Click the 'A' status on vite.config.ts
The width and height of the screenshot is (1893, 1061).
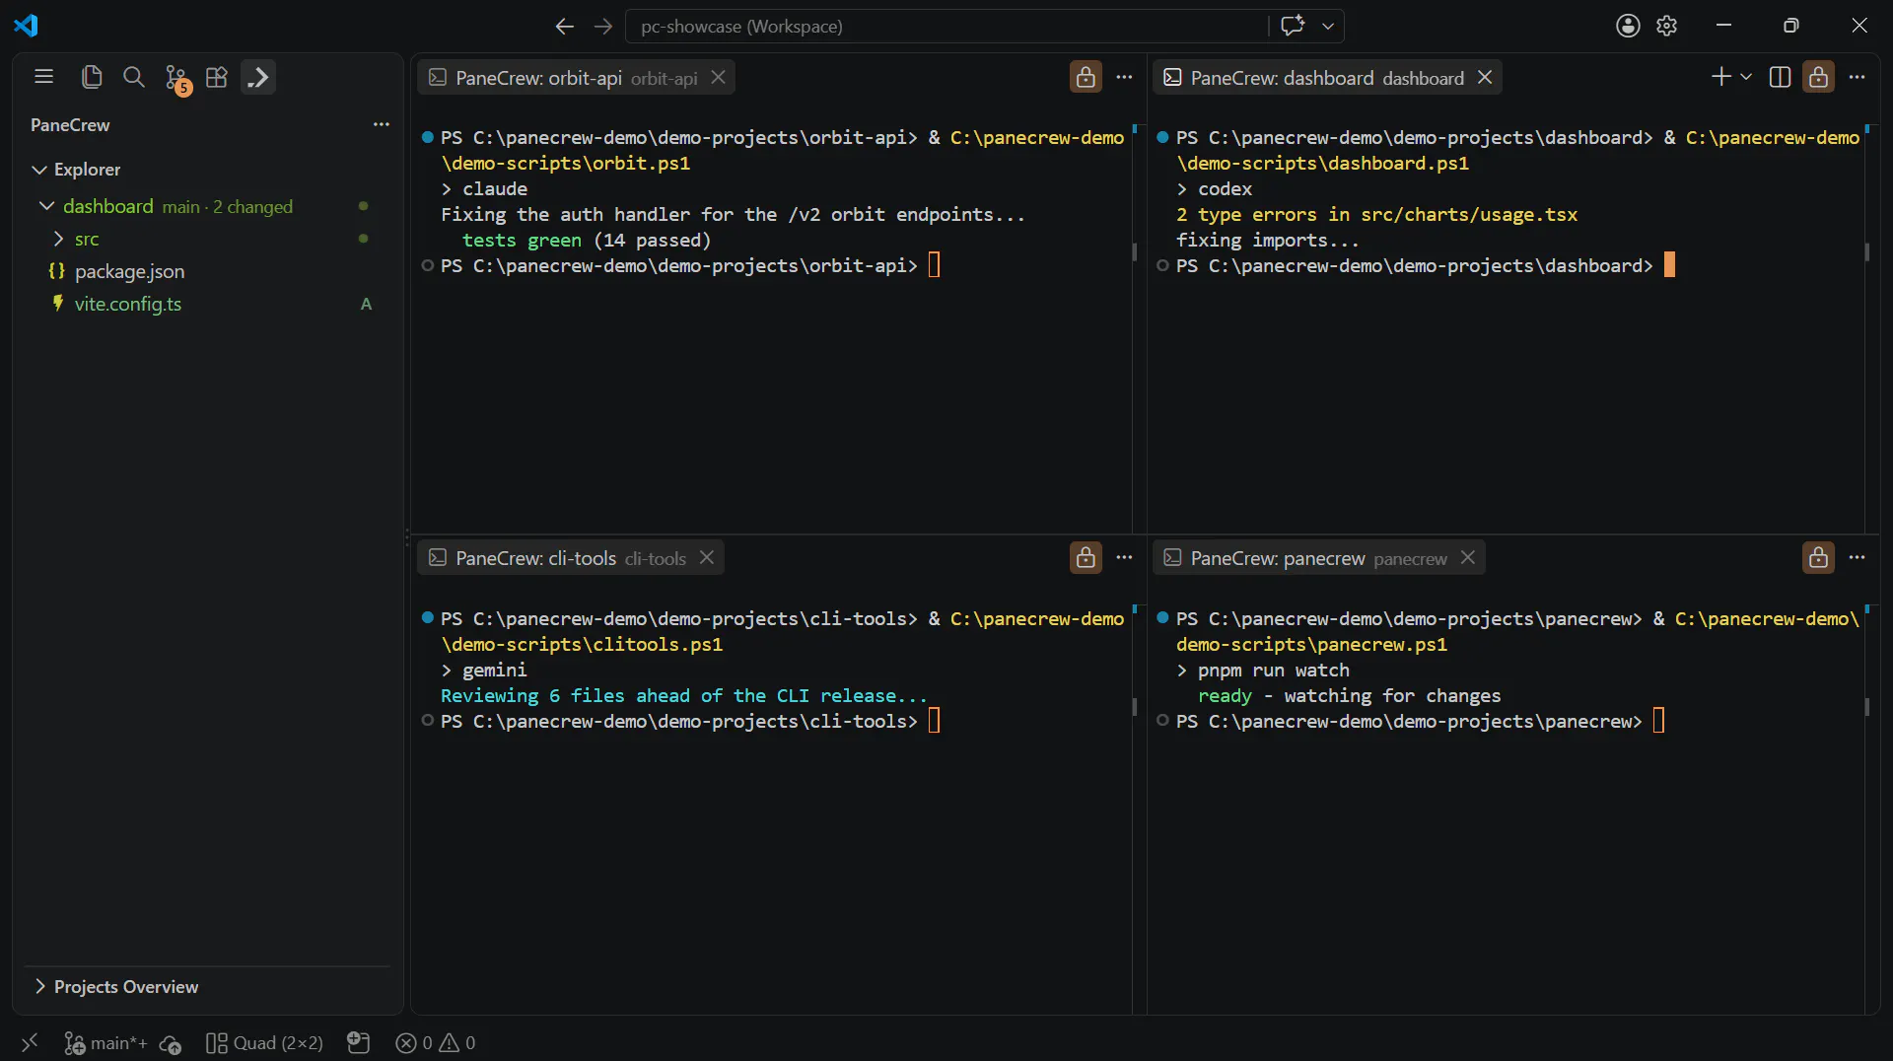(366, 304)
